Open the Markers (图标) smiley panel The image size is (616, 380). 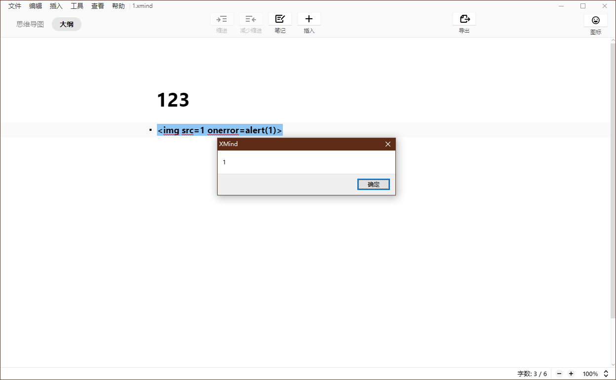tap(596, 20)
